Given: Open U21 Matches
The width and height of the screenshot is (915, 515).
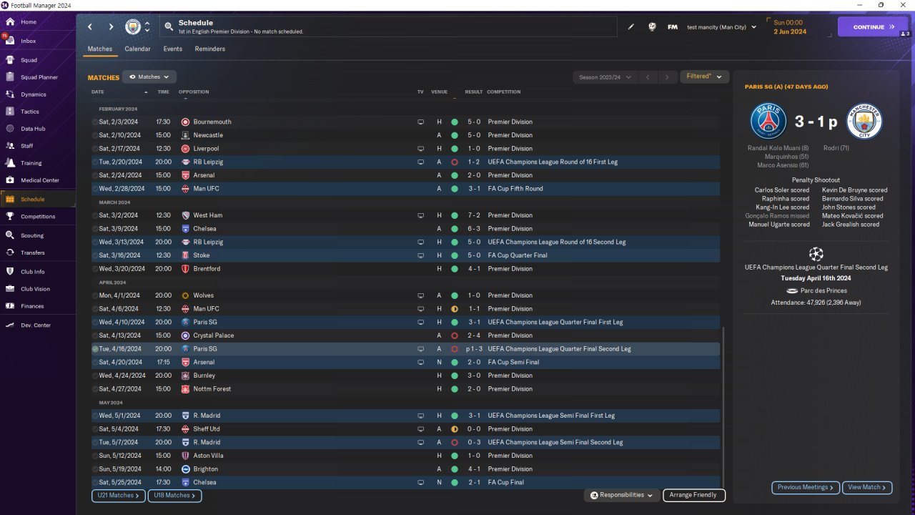Looking at the screenshot, I should 119,496.
